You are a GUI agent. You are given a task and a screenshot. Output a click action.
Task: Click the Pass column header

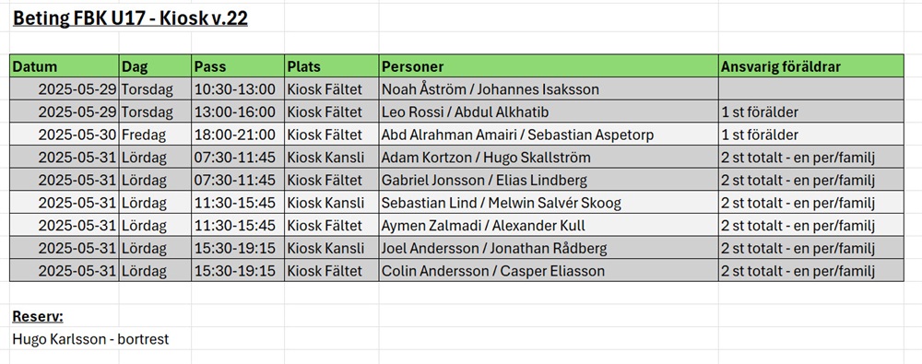pos(238,65)
